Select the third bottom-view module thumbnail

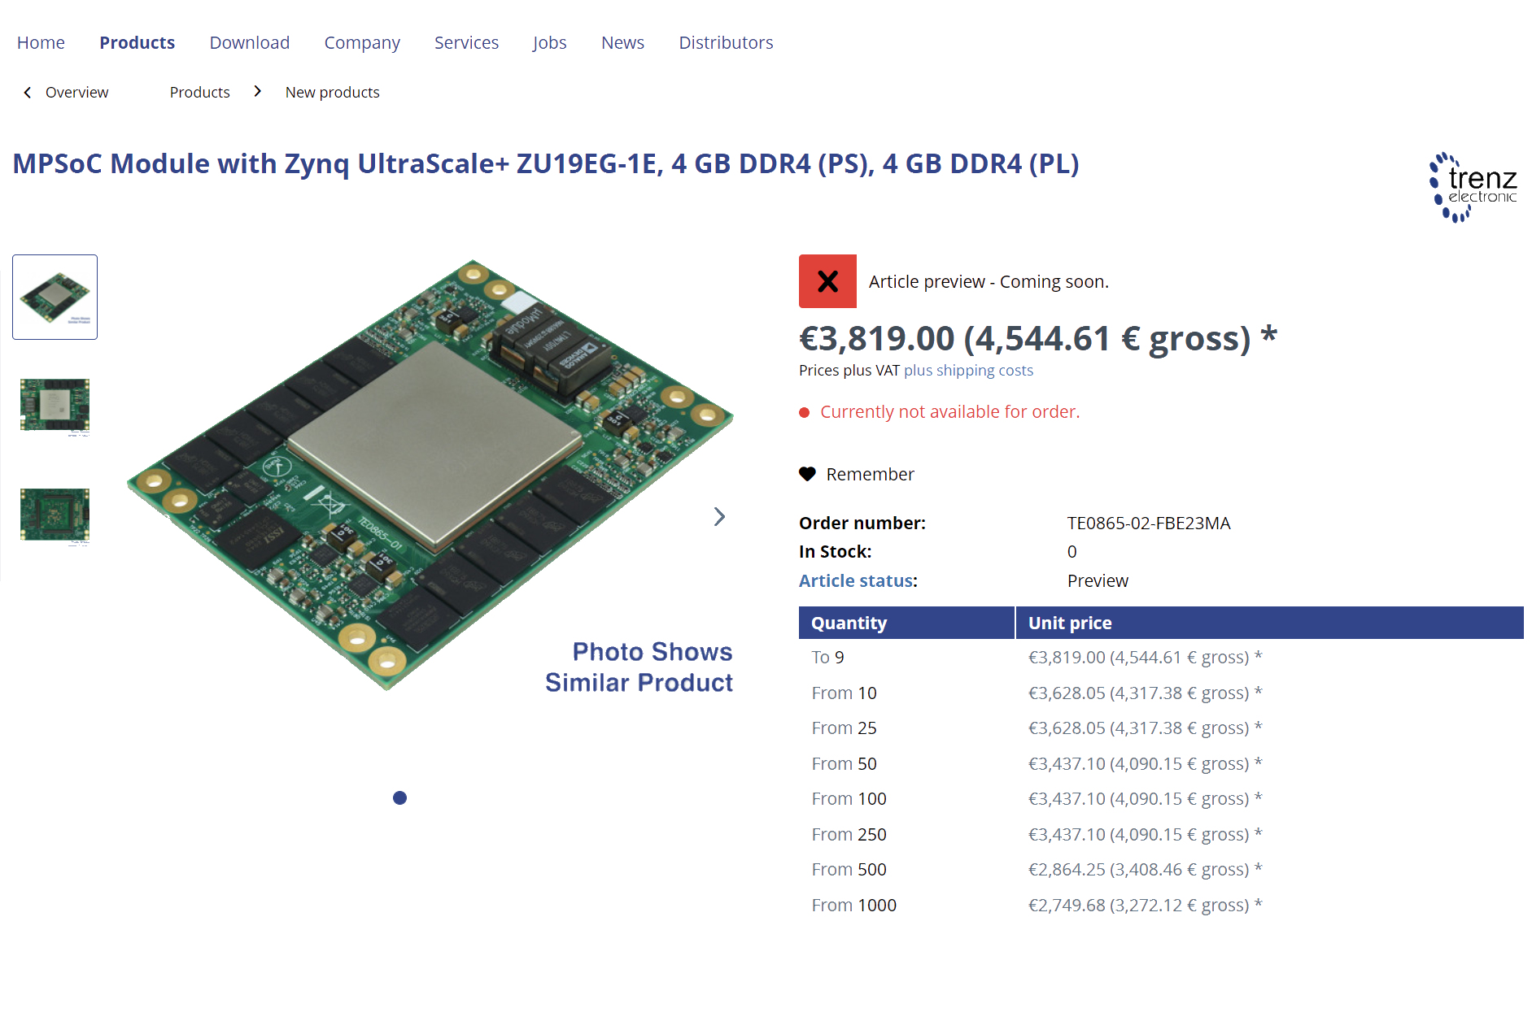coord(55,516)
